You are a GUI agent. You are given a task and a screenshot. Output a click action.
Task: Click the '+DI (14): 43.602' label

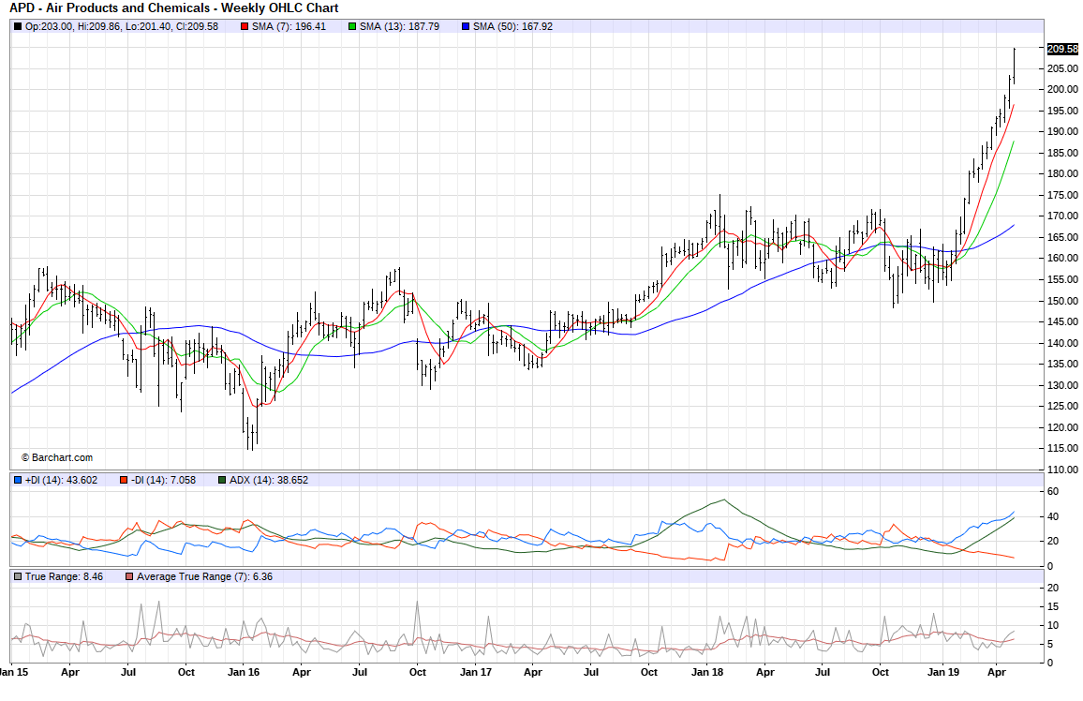(62, 480)
